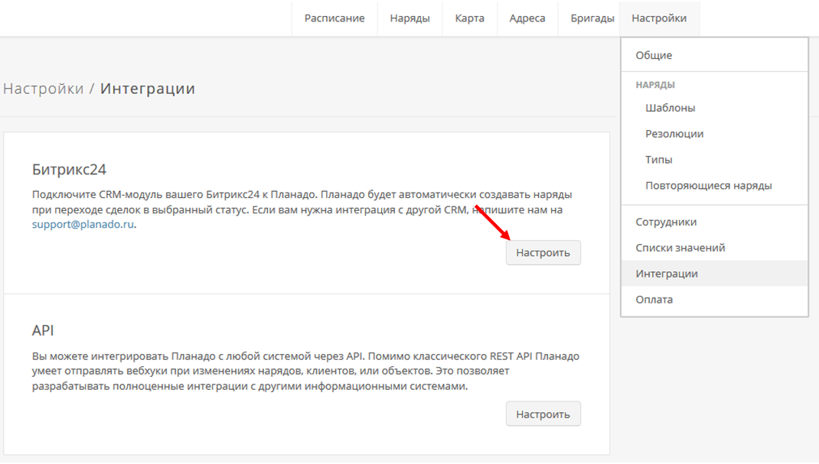This screenshot has height=464, width=819.
Task: Click the API section heading
Action: 43,330
